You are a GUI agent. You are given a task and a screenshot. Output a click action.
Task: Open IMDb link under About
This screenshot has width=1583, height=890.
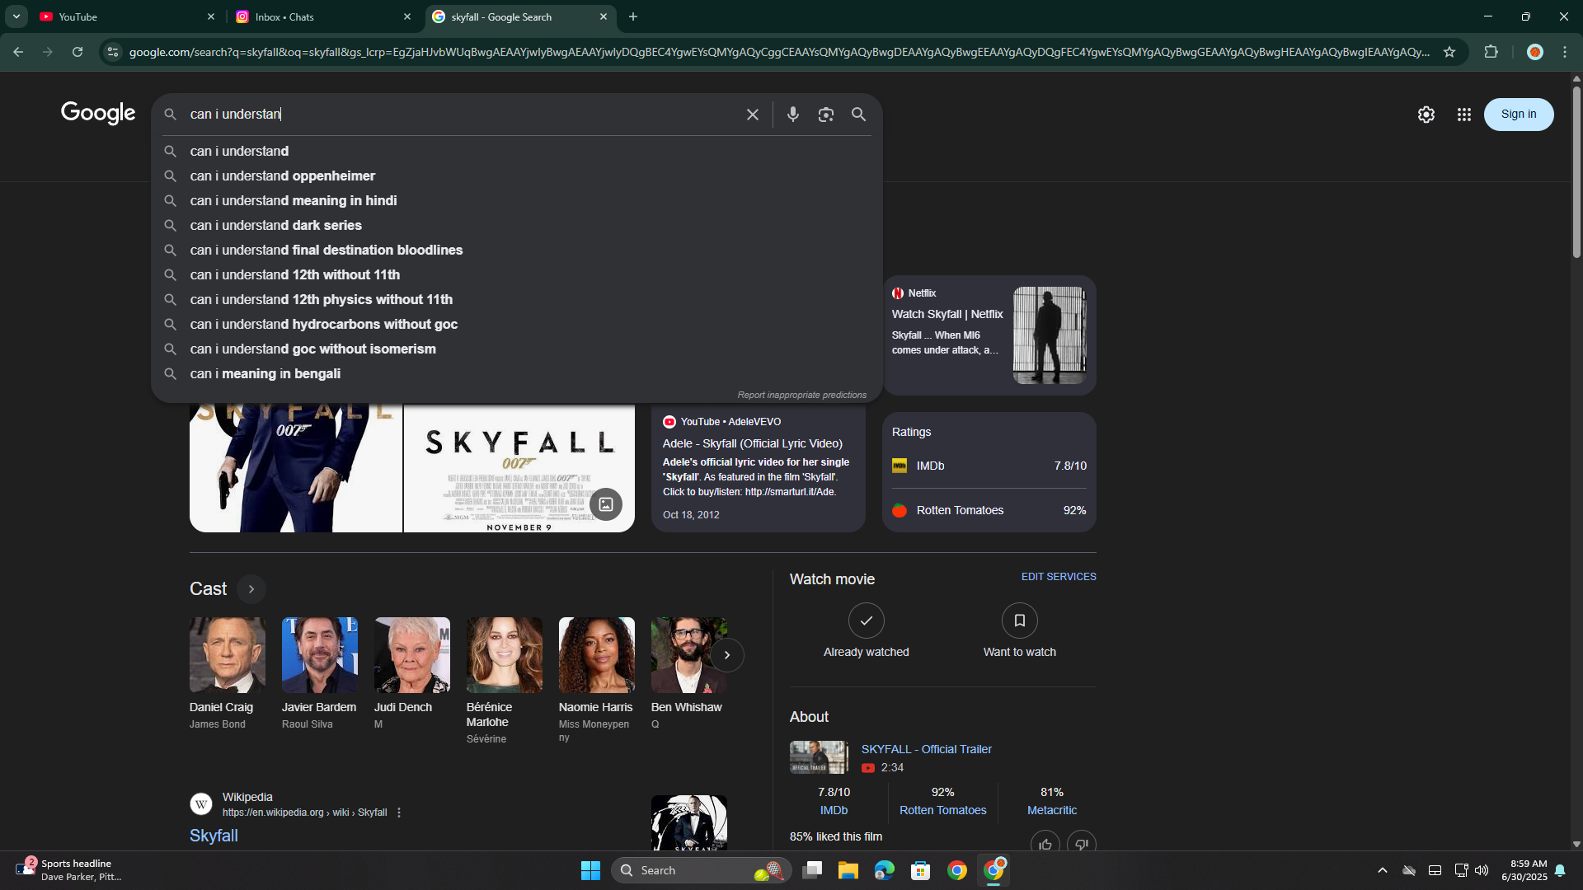coord(834,811)
